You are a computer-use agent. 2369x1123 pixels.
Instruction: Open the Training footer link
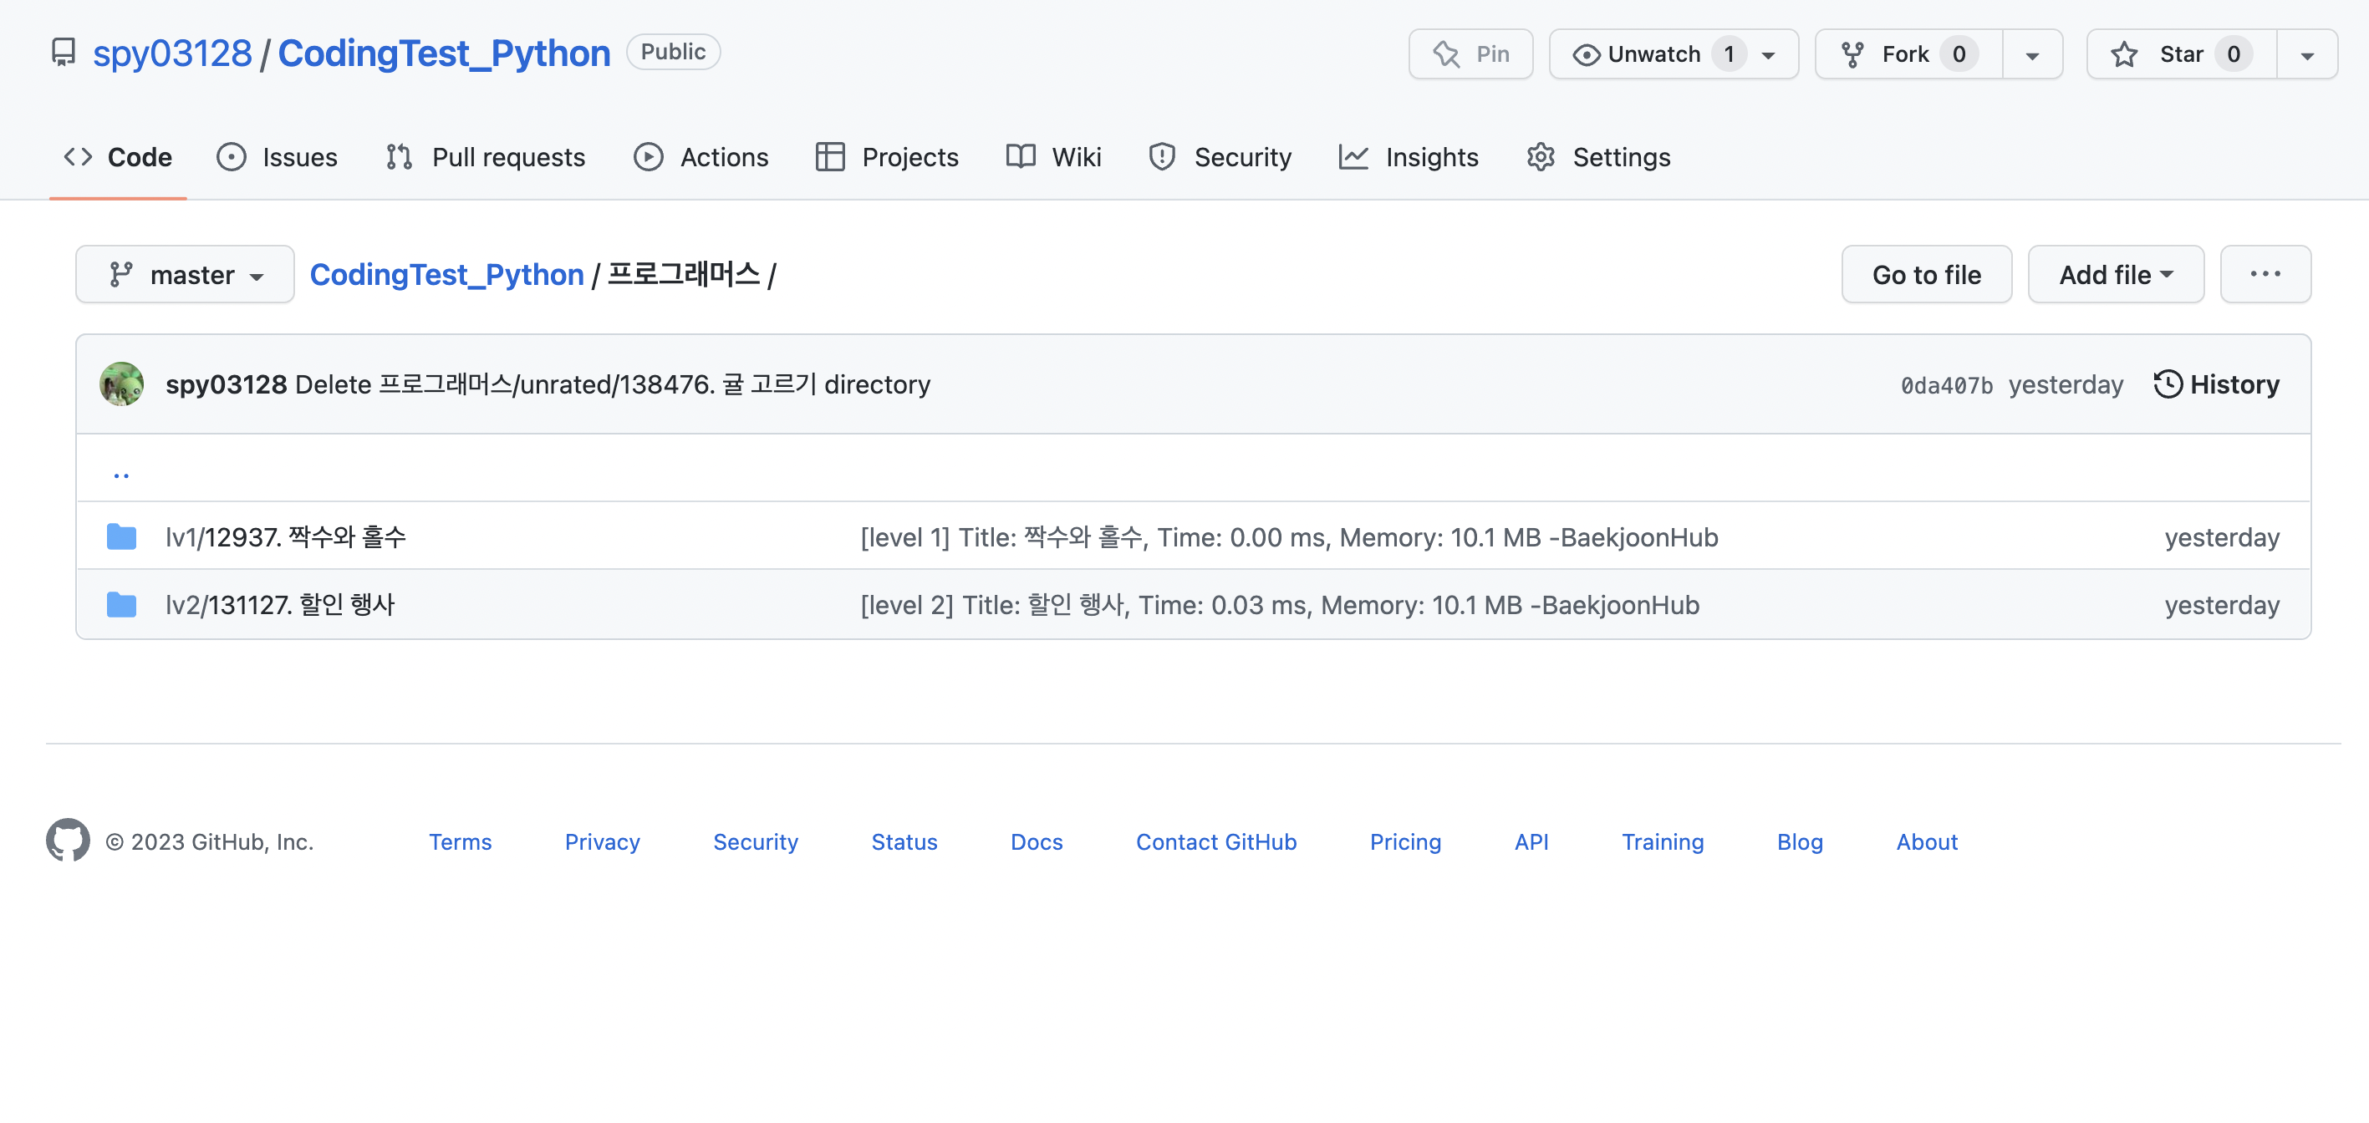(1663, 841)
